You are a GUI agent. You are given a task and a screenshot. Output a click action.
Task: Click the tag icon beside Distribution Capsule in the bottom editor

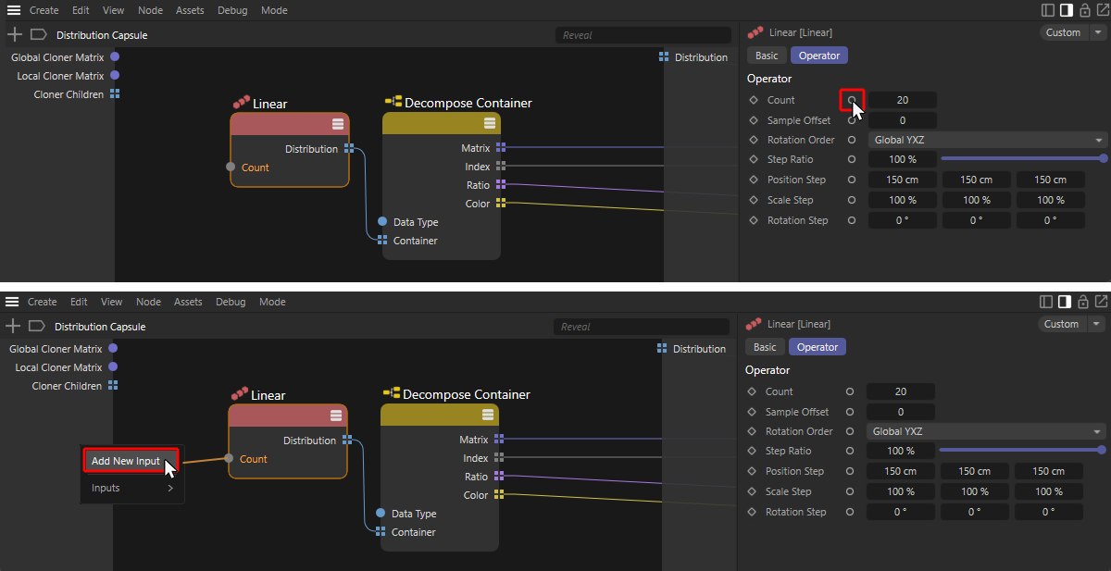pos(36,327)
